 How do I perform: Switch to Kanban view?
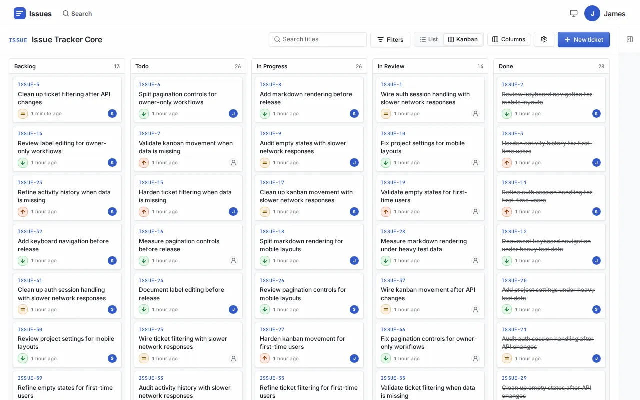[x=463, y=39]
